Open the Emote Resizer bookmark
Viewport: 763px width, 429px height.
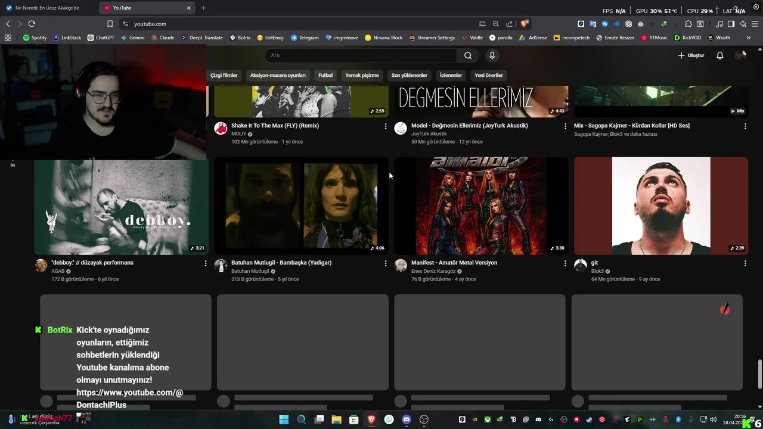point(615,38)
